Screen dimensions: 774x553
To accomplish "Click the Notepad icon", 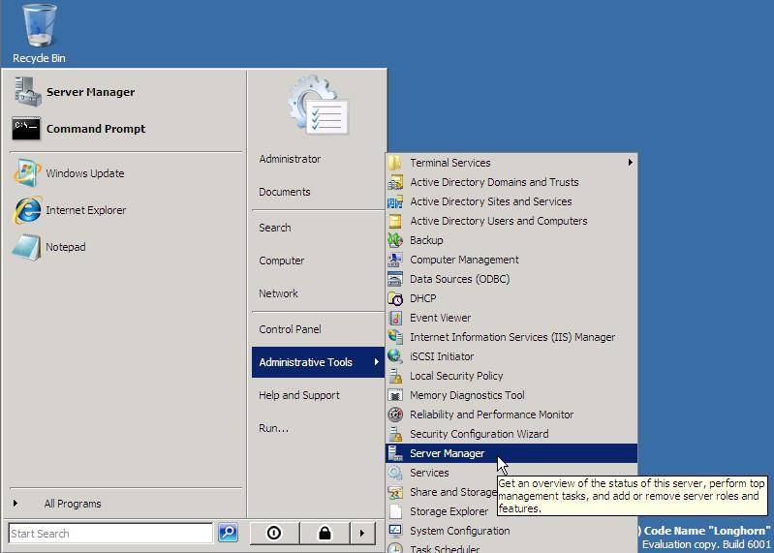I will point(27,247).
